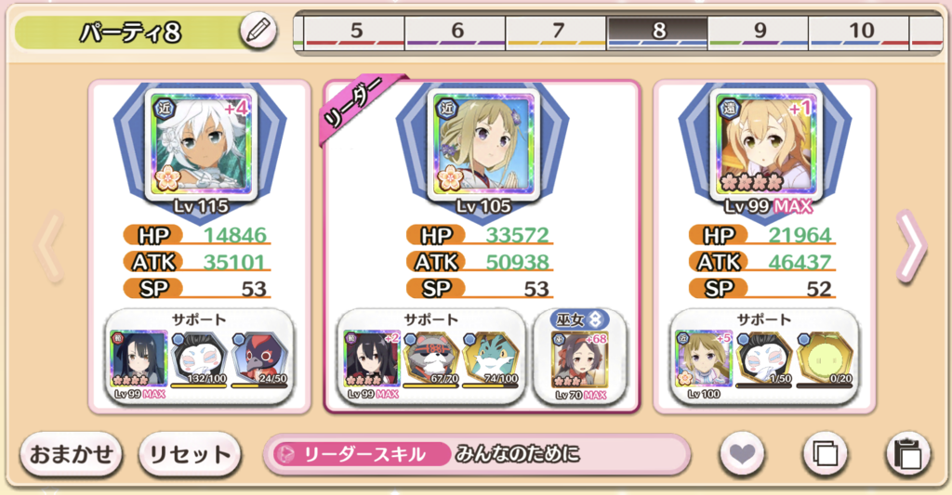Switch to party tab 5
Viewport: 952px width, 495px height.
point(354,32)
